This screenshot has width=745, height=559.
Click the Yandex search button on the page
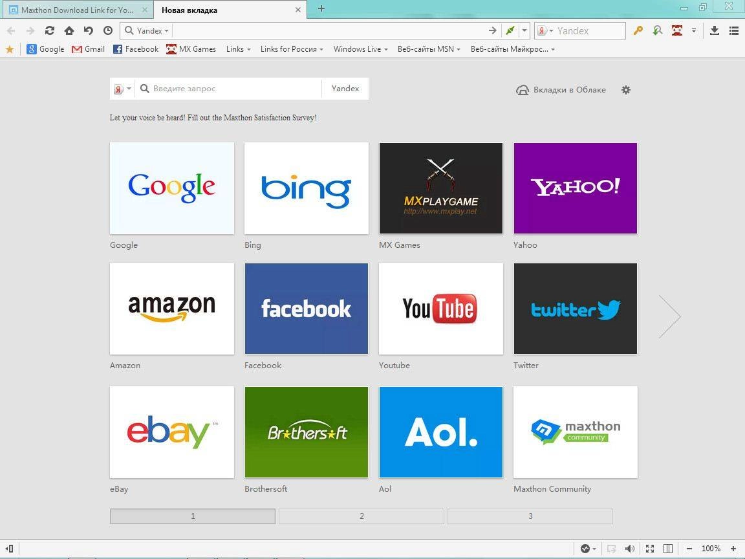345,89
